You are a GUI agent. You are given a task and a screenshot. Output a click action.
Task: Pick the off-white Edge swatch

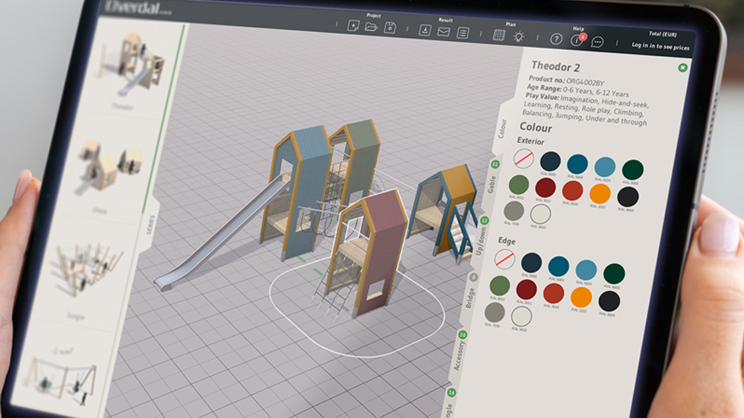tap(522, 316)
